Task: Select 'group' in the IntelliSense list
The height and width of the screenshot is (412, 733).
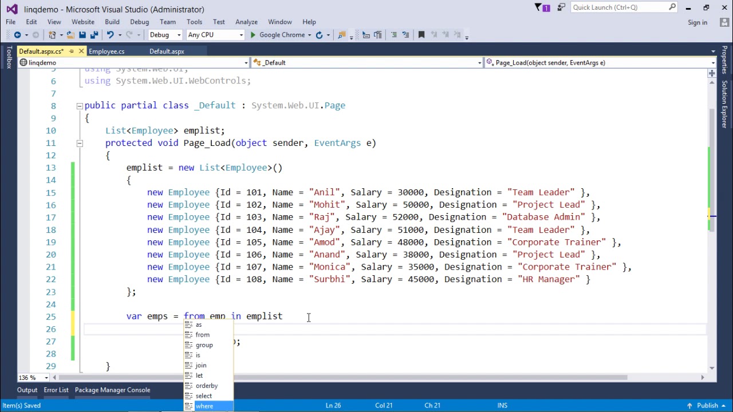Action: pyautogui.click(x=208, y=345)
